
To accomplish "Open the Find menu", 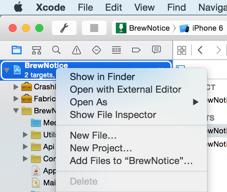I will click(176, 7).
